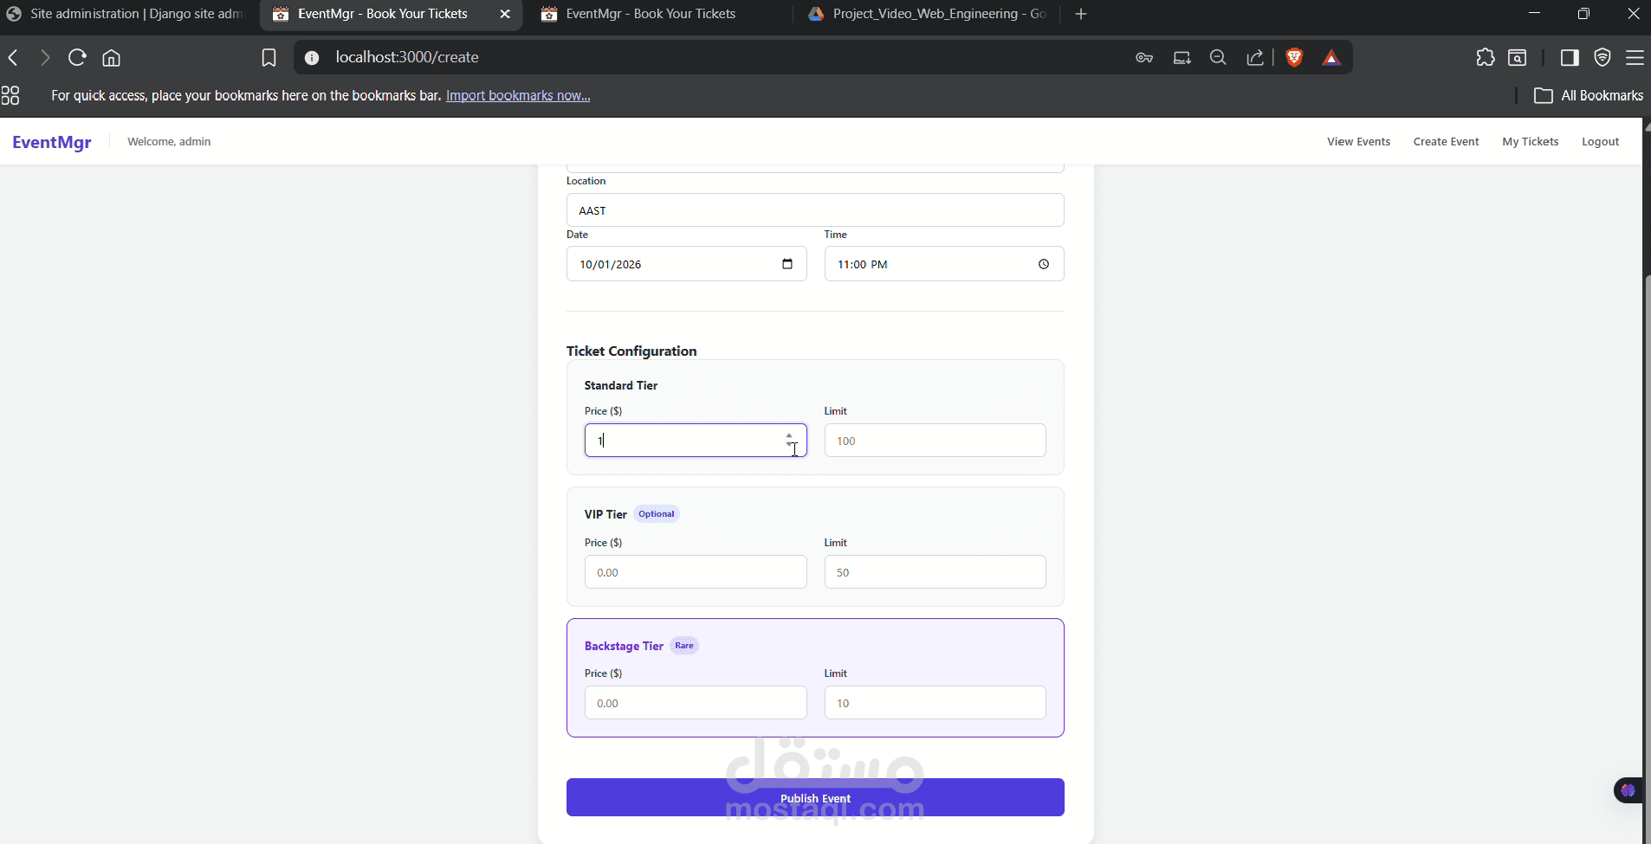Click the zoom out magnifier icon

pos(1218,58)
